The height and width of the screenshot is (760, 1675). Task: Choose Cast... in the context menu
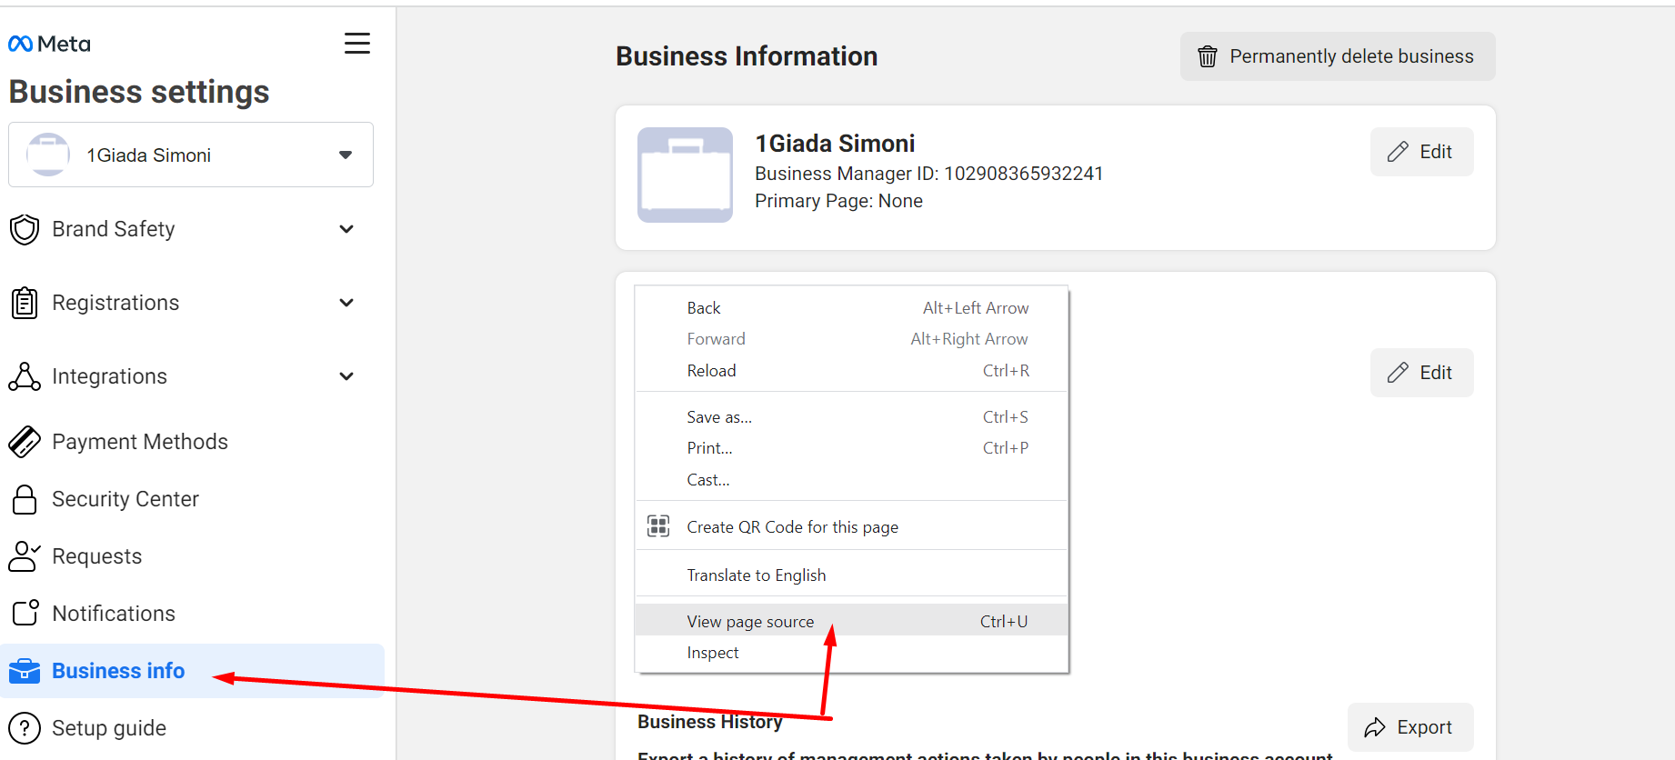(851, 480)
